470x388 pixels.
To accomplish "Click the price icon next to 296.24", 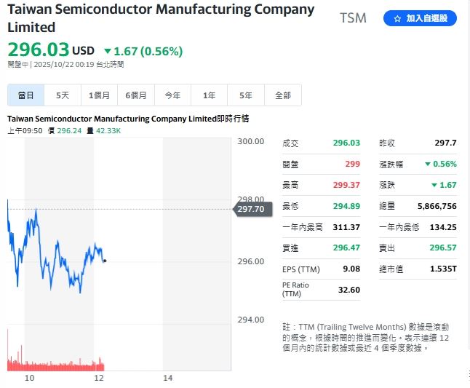I will click(x=51, y=131).
